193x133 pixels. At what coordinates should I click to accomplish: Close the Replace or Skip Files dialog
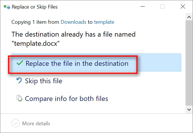pyautogui.click(x=183, y=7)
